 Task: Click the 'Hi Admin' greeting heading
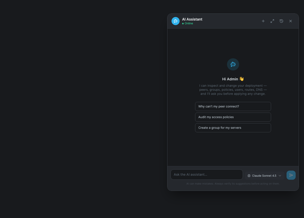click(233, 79)
